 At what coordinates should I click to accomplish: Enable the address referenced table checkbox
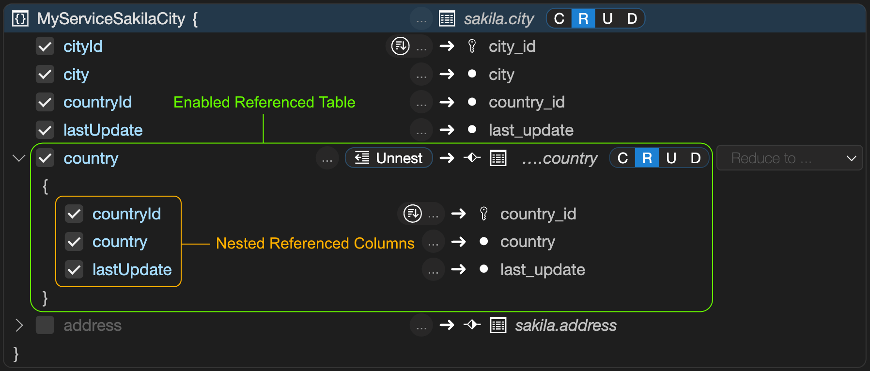tap(45, 325)
